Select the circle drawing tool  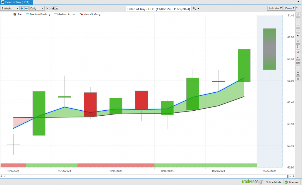click(x=298, y=73)
